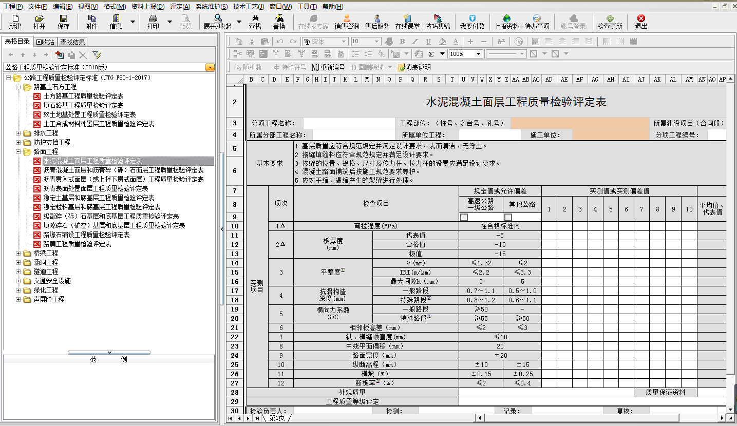Expand the 排水工程 tree node
Viewport: 737px width, 426px height.
pyautogui.click(x=18, y=133)
